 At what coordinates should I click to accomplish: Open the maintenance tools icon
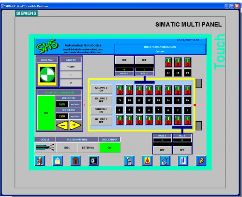click(165, 161)
